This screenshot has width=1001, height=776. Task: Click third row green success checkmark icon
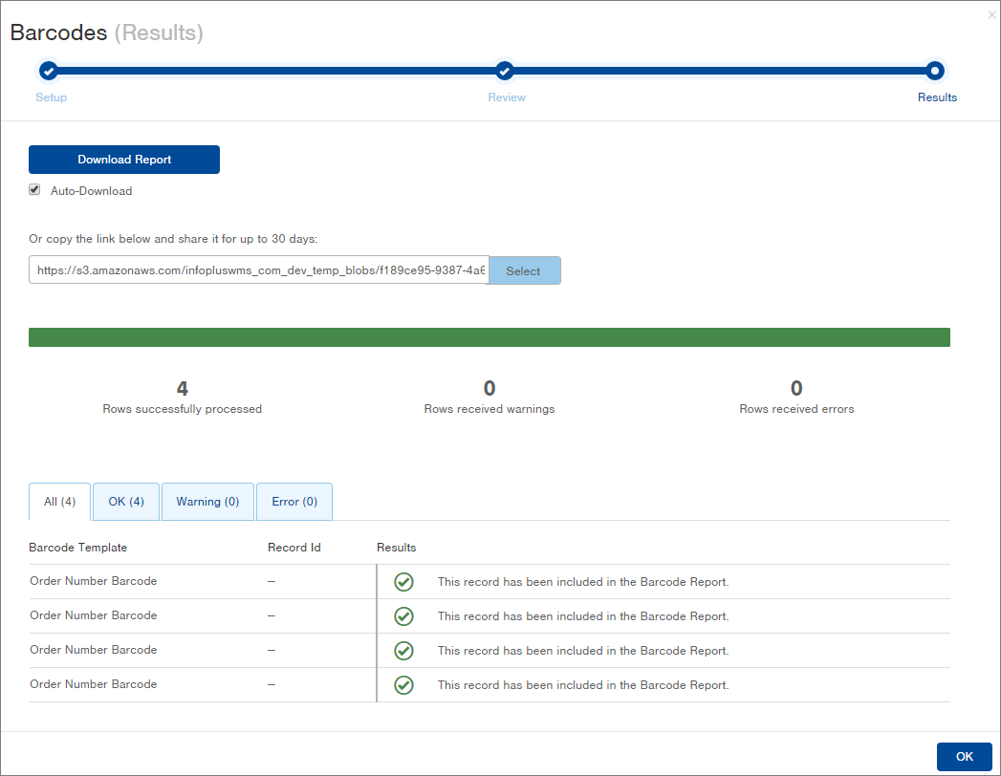tap(403, 651)
